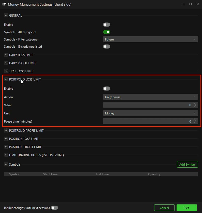Open the Unit dropdown showing Money

click(x=150, y=113)
